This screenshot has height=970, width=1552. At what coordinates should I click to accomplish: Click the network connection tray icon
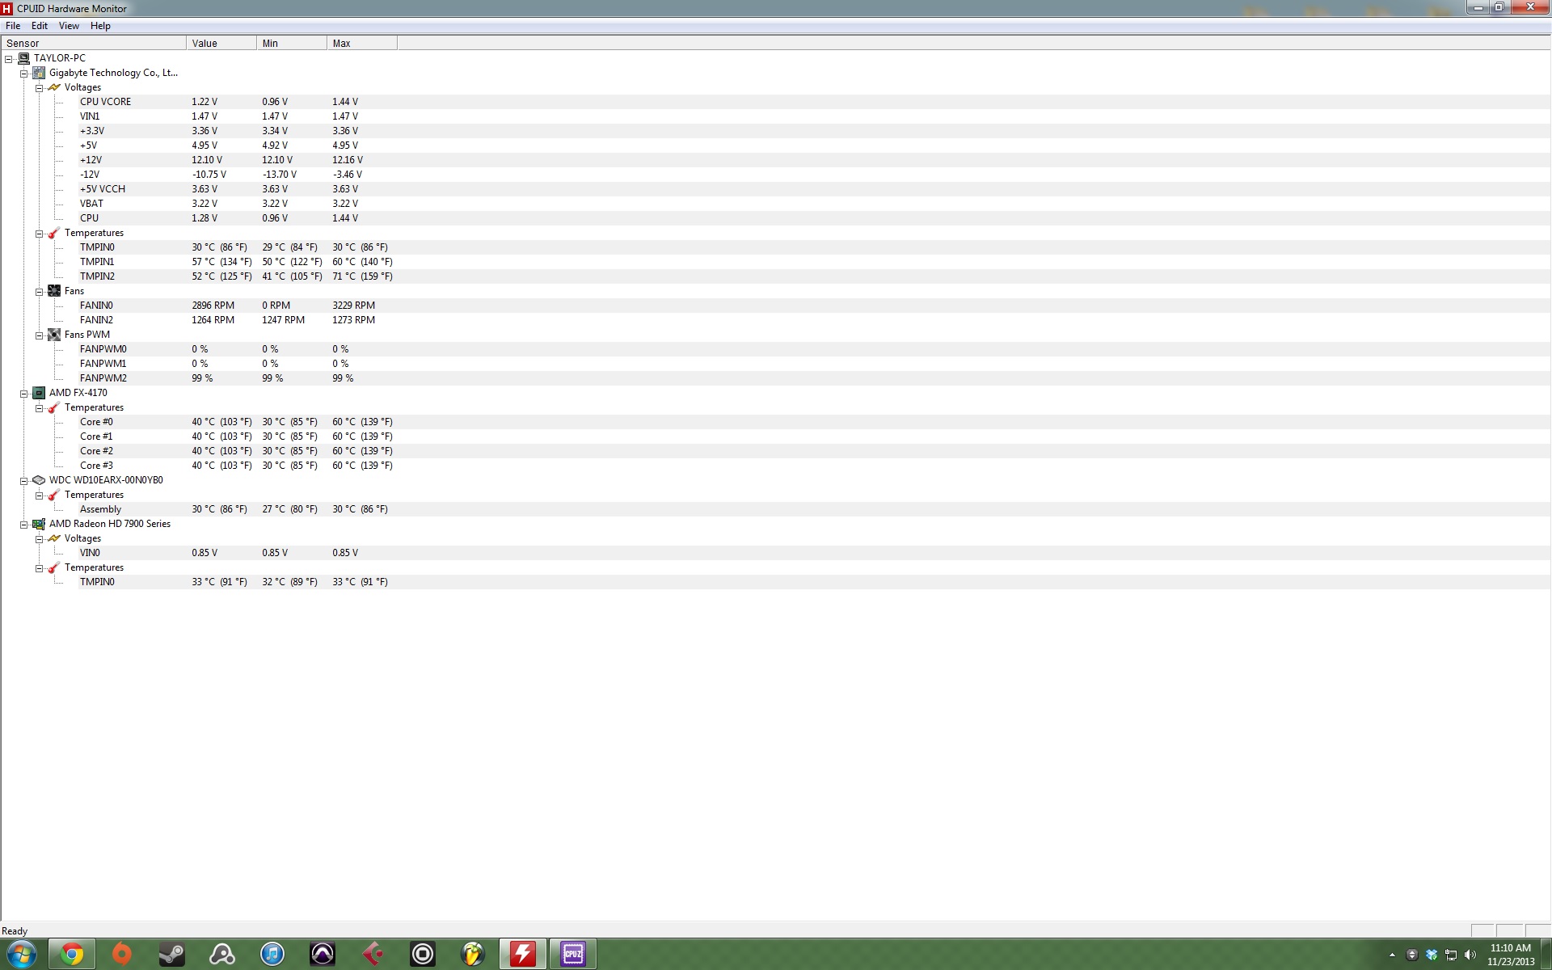1451,955
